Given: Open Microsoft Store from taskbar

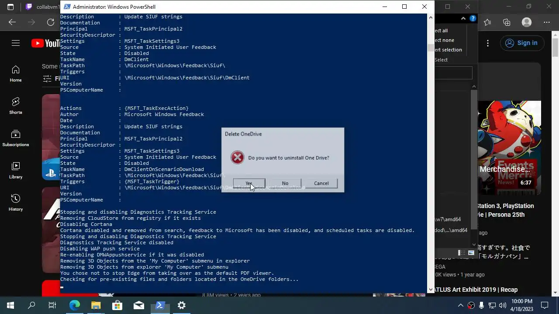Looking at the screenshot, I should tap(117, 305).
